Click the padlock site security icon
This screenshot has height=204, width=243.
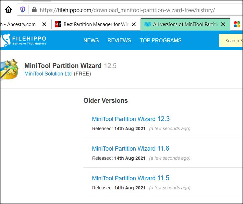34,10
